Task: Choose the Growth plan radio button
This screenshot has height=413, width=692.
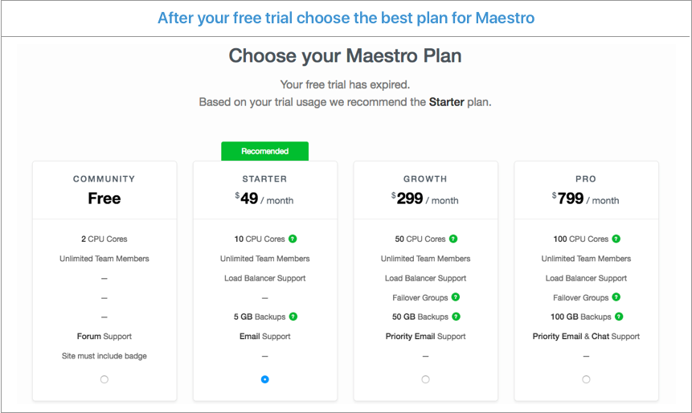Action: point(426,379)
